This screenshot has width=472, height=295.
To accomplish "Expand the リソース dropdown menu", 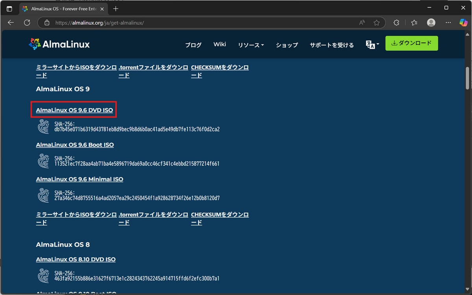I will (251, 45).
